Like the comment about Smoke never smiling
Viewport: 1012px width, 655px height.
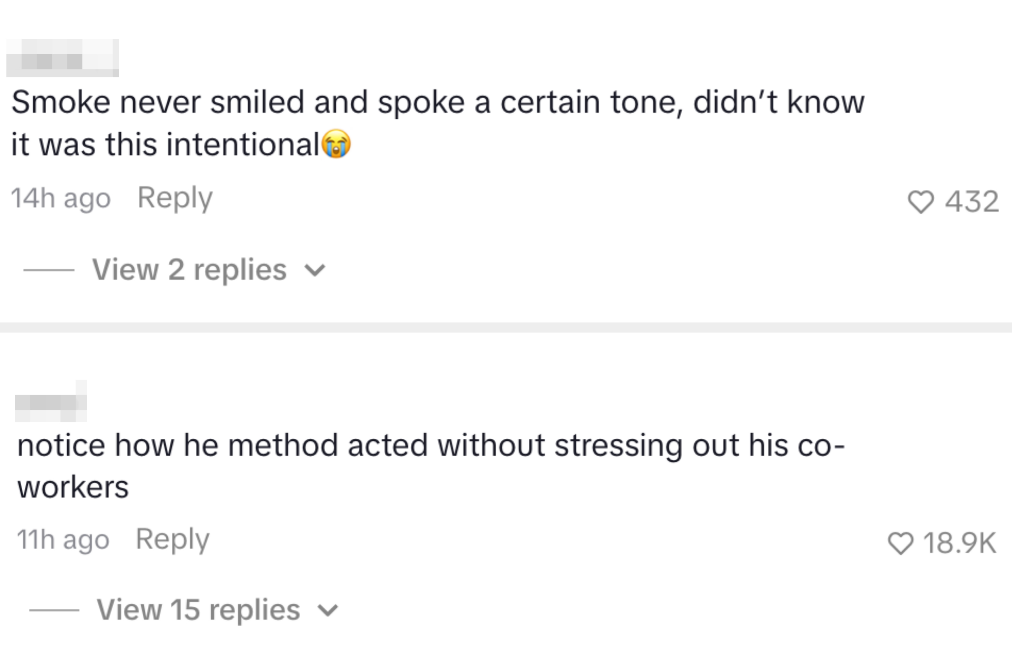tap(921, 201)
